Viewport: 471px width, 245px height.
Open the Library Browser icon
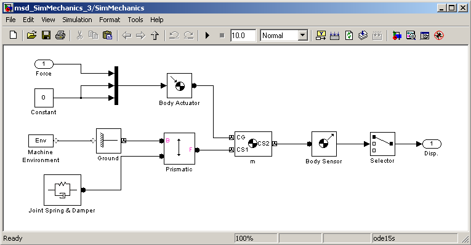click(397, 36)
